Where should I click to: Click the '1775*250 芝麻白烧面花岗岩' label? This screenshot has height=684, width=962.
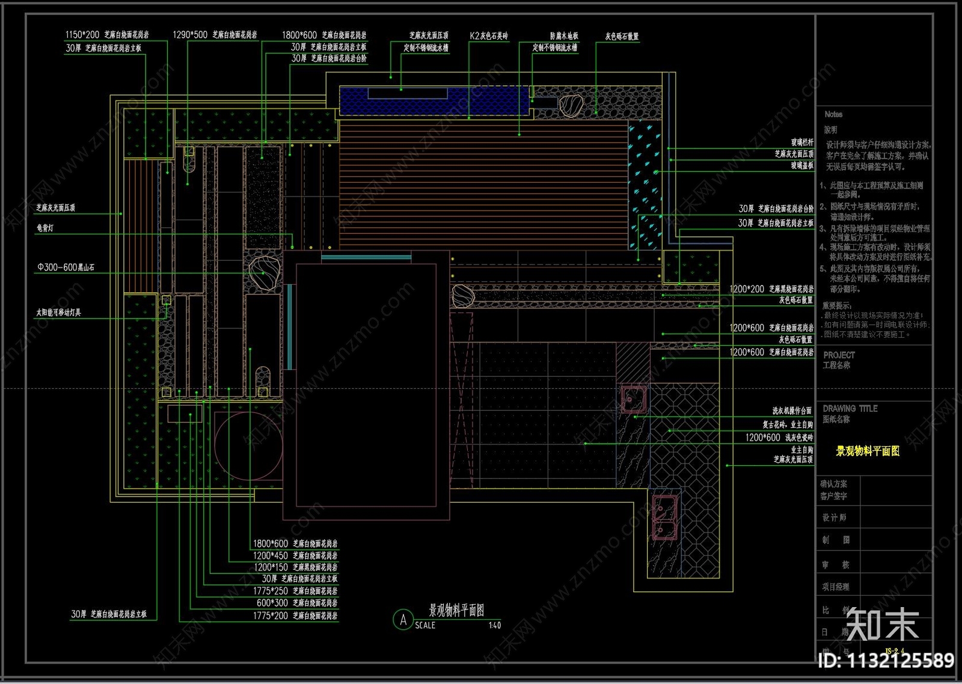[x=295, y=591]
